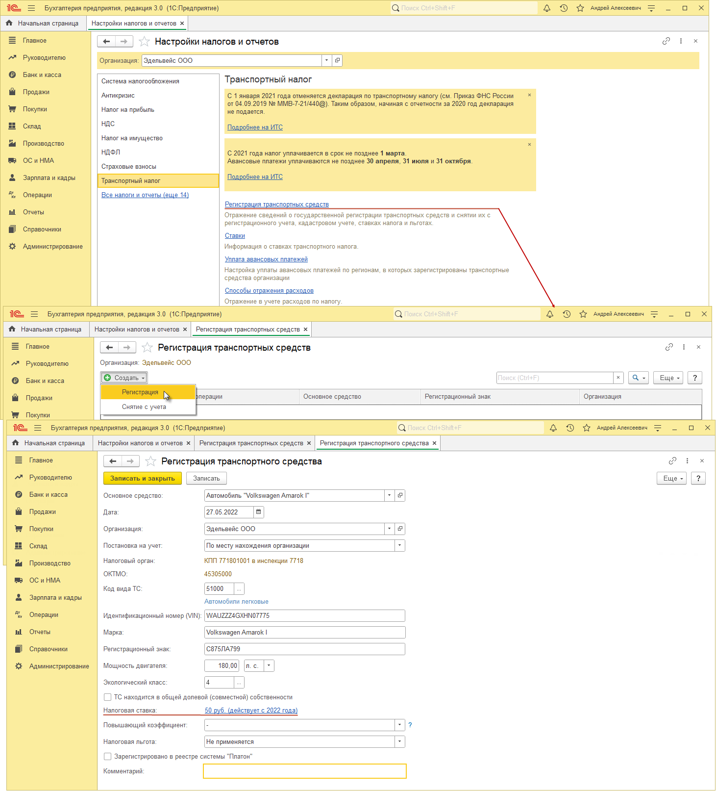Open notifications bell in bottom window title bar
The width and height of the screenshot is (716, 791).
coord(553,428)
